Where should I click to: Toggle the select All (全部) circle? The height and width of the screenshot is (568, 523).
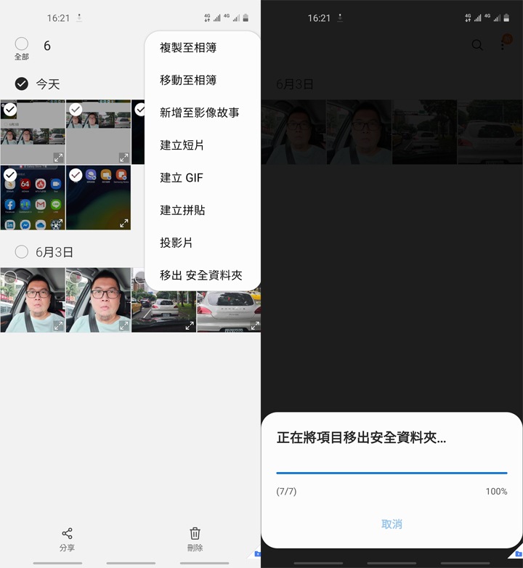(22, 44)
